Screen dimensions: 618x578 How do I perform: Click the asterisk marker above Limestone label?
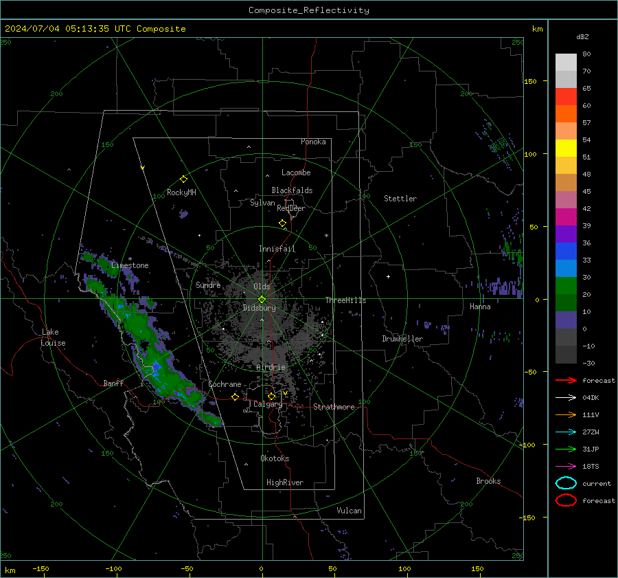(130, 259)
